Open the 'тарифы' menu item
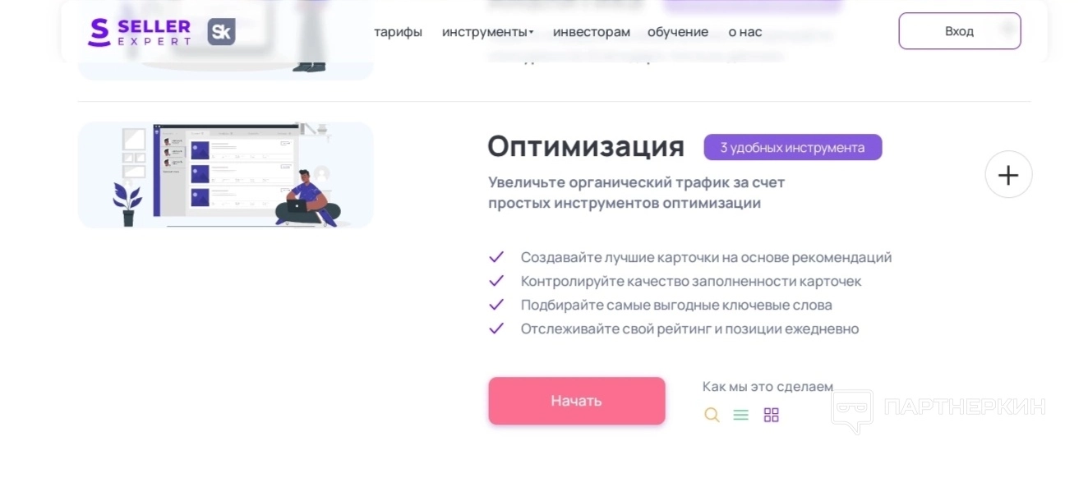The height and width of the screenshot is (478, 1088). click(x=398, y=32)
